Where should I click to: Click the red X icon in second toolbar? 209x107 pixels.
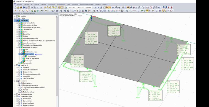click(171, 11)
